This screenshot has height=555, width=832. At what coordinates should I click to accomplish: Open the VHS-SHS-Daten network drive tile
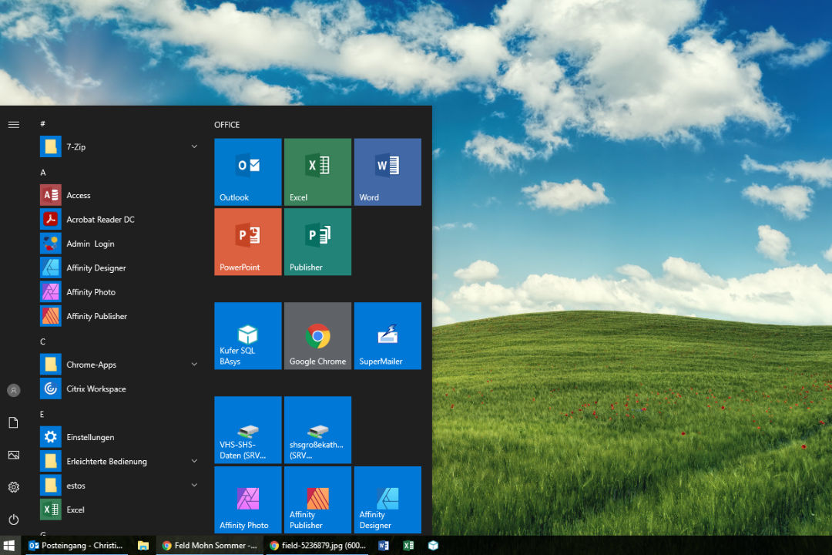pyautogui.click(x=248, y=429)
